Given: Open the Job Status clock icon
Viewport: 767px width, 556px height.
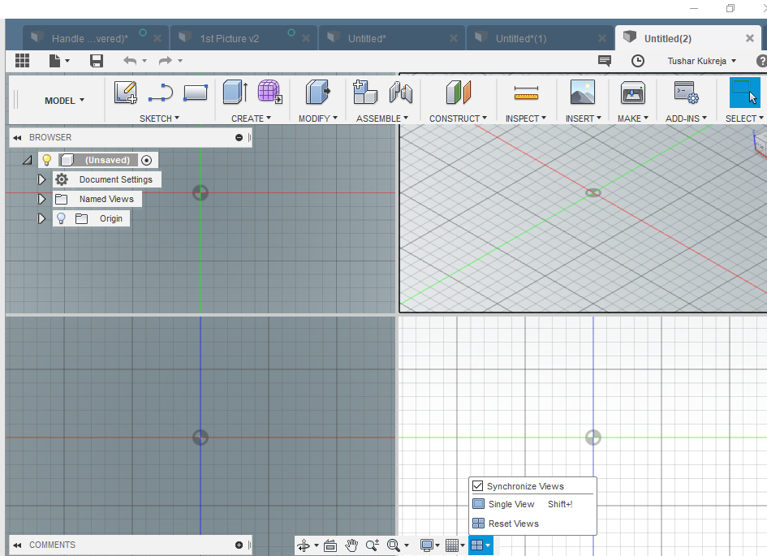Looking at the screenshot, I should click(637, 61).
